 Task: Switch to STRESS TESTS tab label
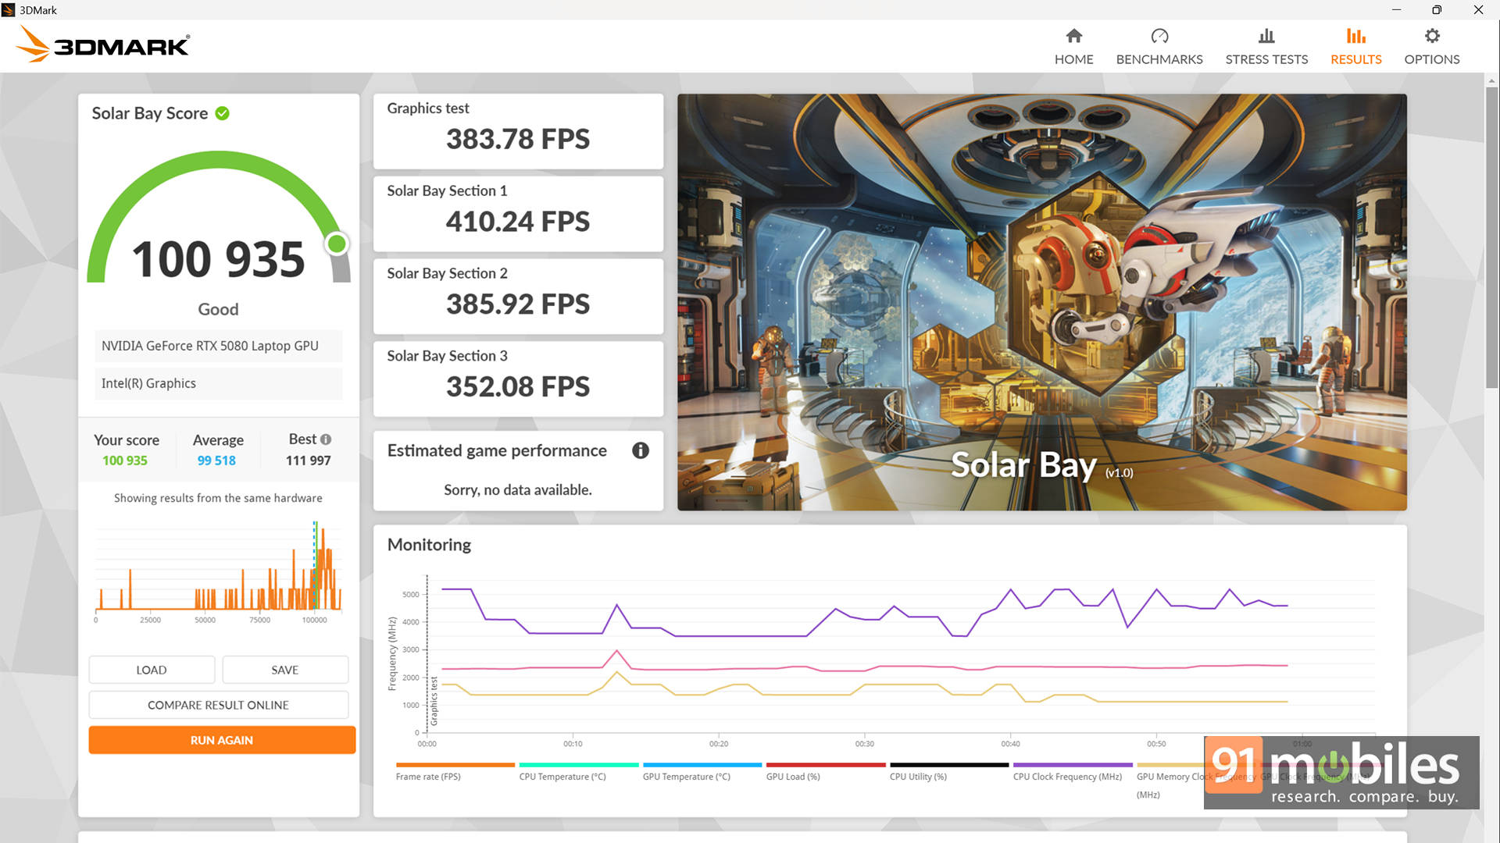click(1266, 59)
